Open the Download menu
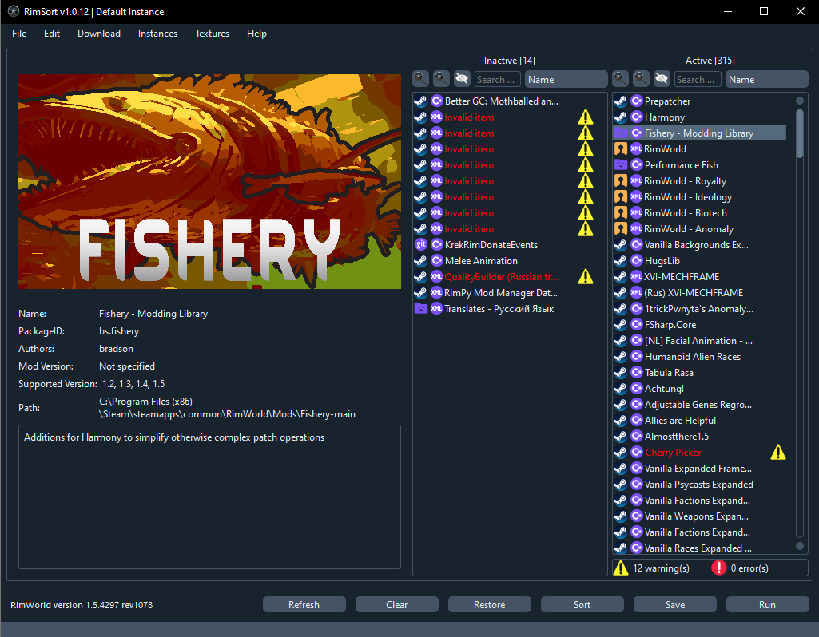 click(99, 34)
